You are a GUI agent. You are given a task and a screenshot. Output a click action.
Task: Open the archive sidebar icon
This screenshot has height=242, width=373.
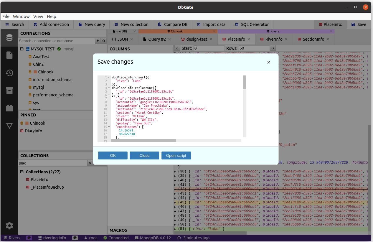[x=9, y=90]
